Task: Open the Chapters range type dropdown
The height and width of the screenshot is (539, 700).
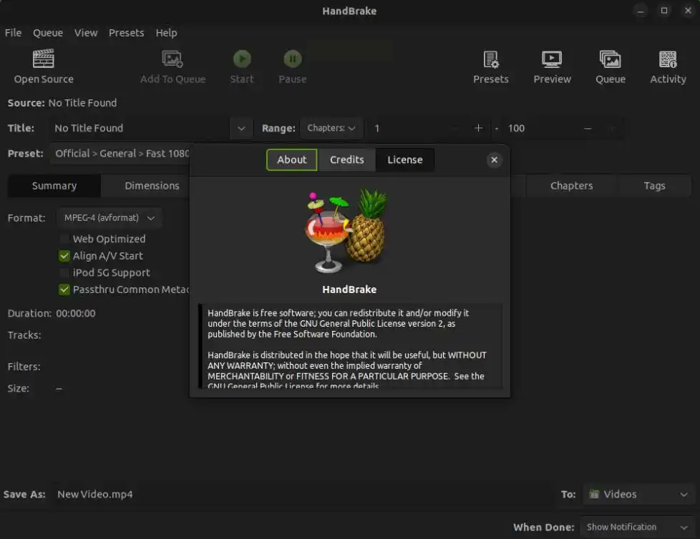Action: 331,129
